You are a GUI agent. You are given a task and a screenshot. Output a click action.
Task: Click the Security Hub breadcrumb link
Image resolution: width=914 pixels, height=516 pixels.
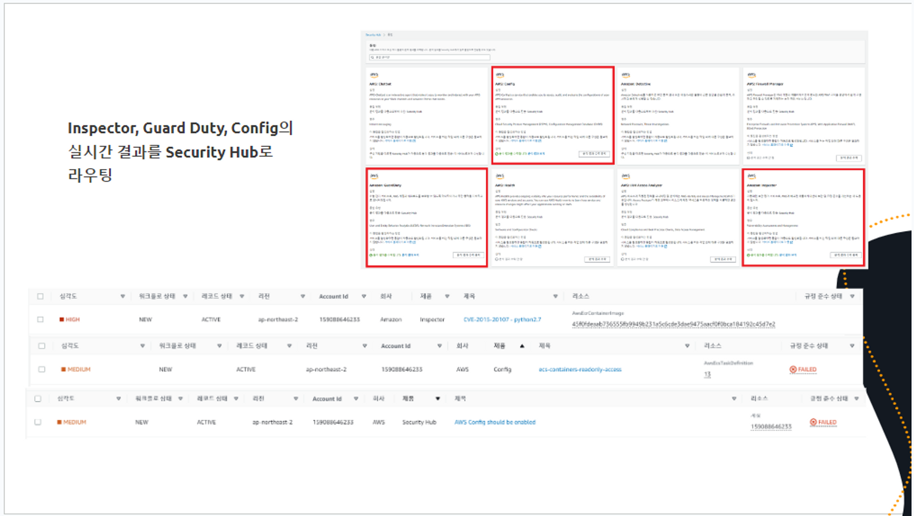point(373,35)
